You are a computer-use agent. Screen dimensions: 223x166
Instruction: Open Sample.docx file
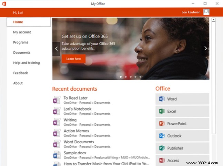(75, 153)
